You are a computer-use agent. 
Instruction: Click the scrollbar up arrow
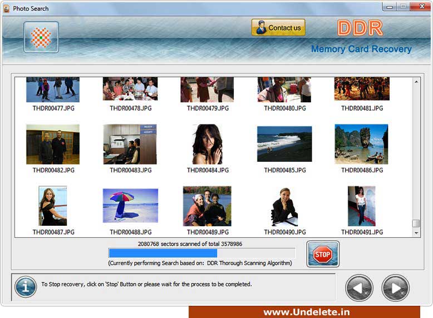click(x=416, y=82)
